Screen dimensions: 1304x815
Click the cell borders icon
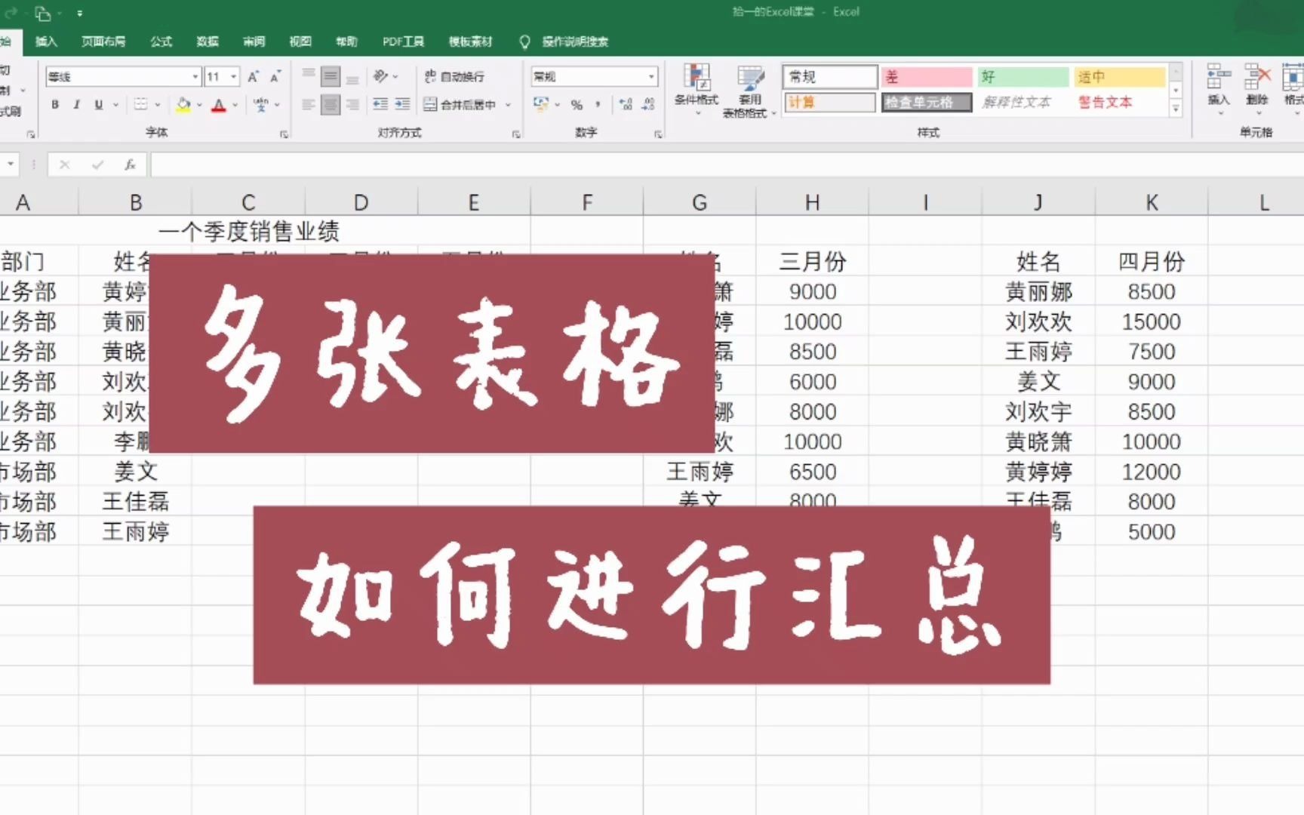[x=140, y=104]
